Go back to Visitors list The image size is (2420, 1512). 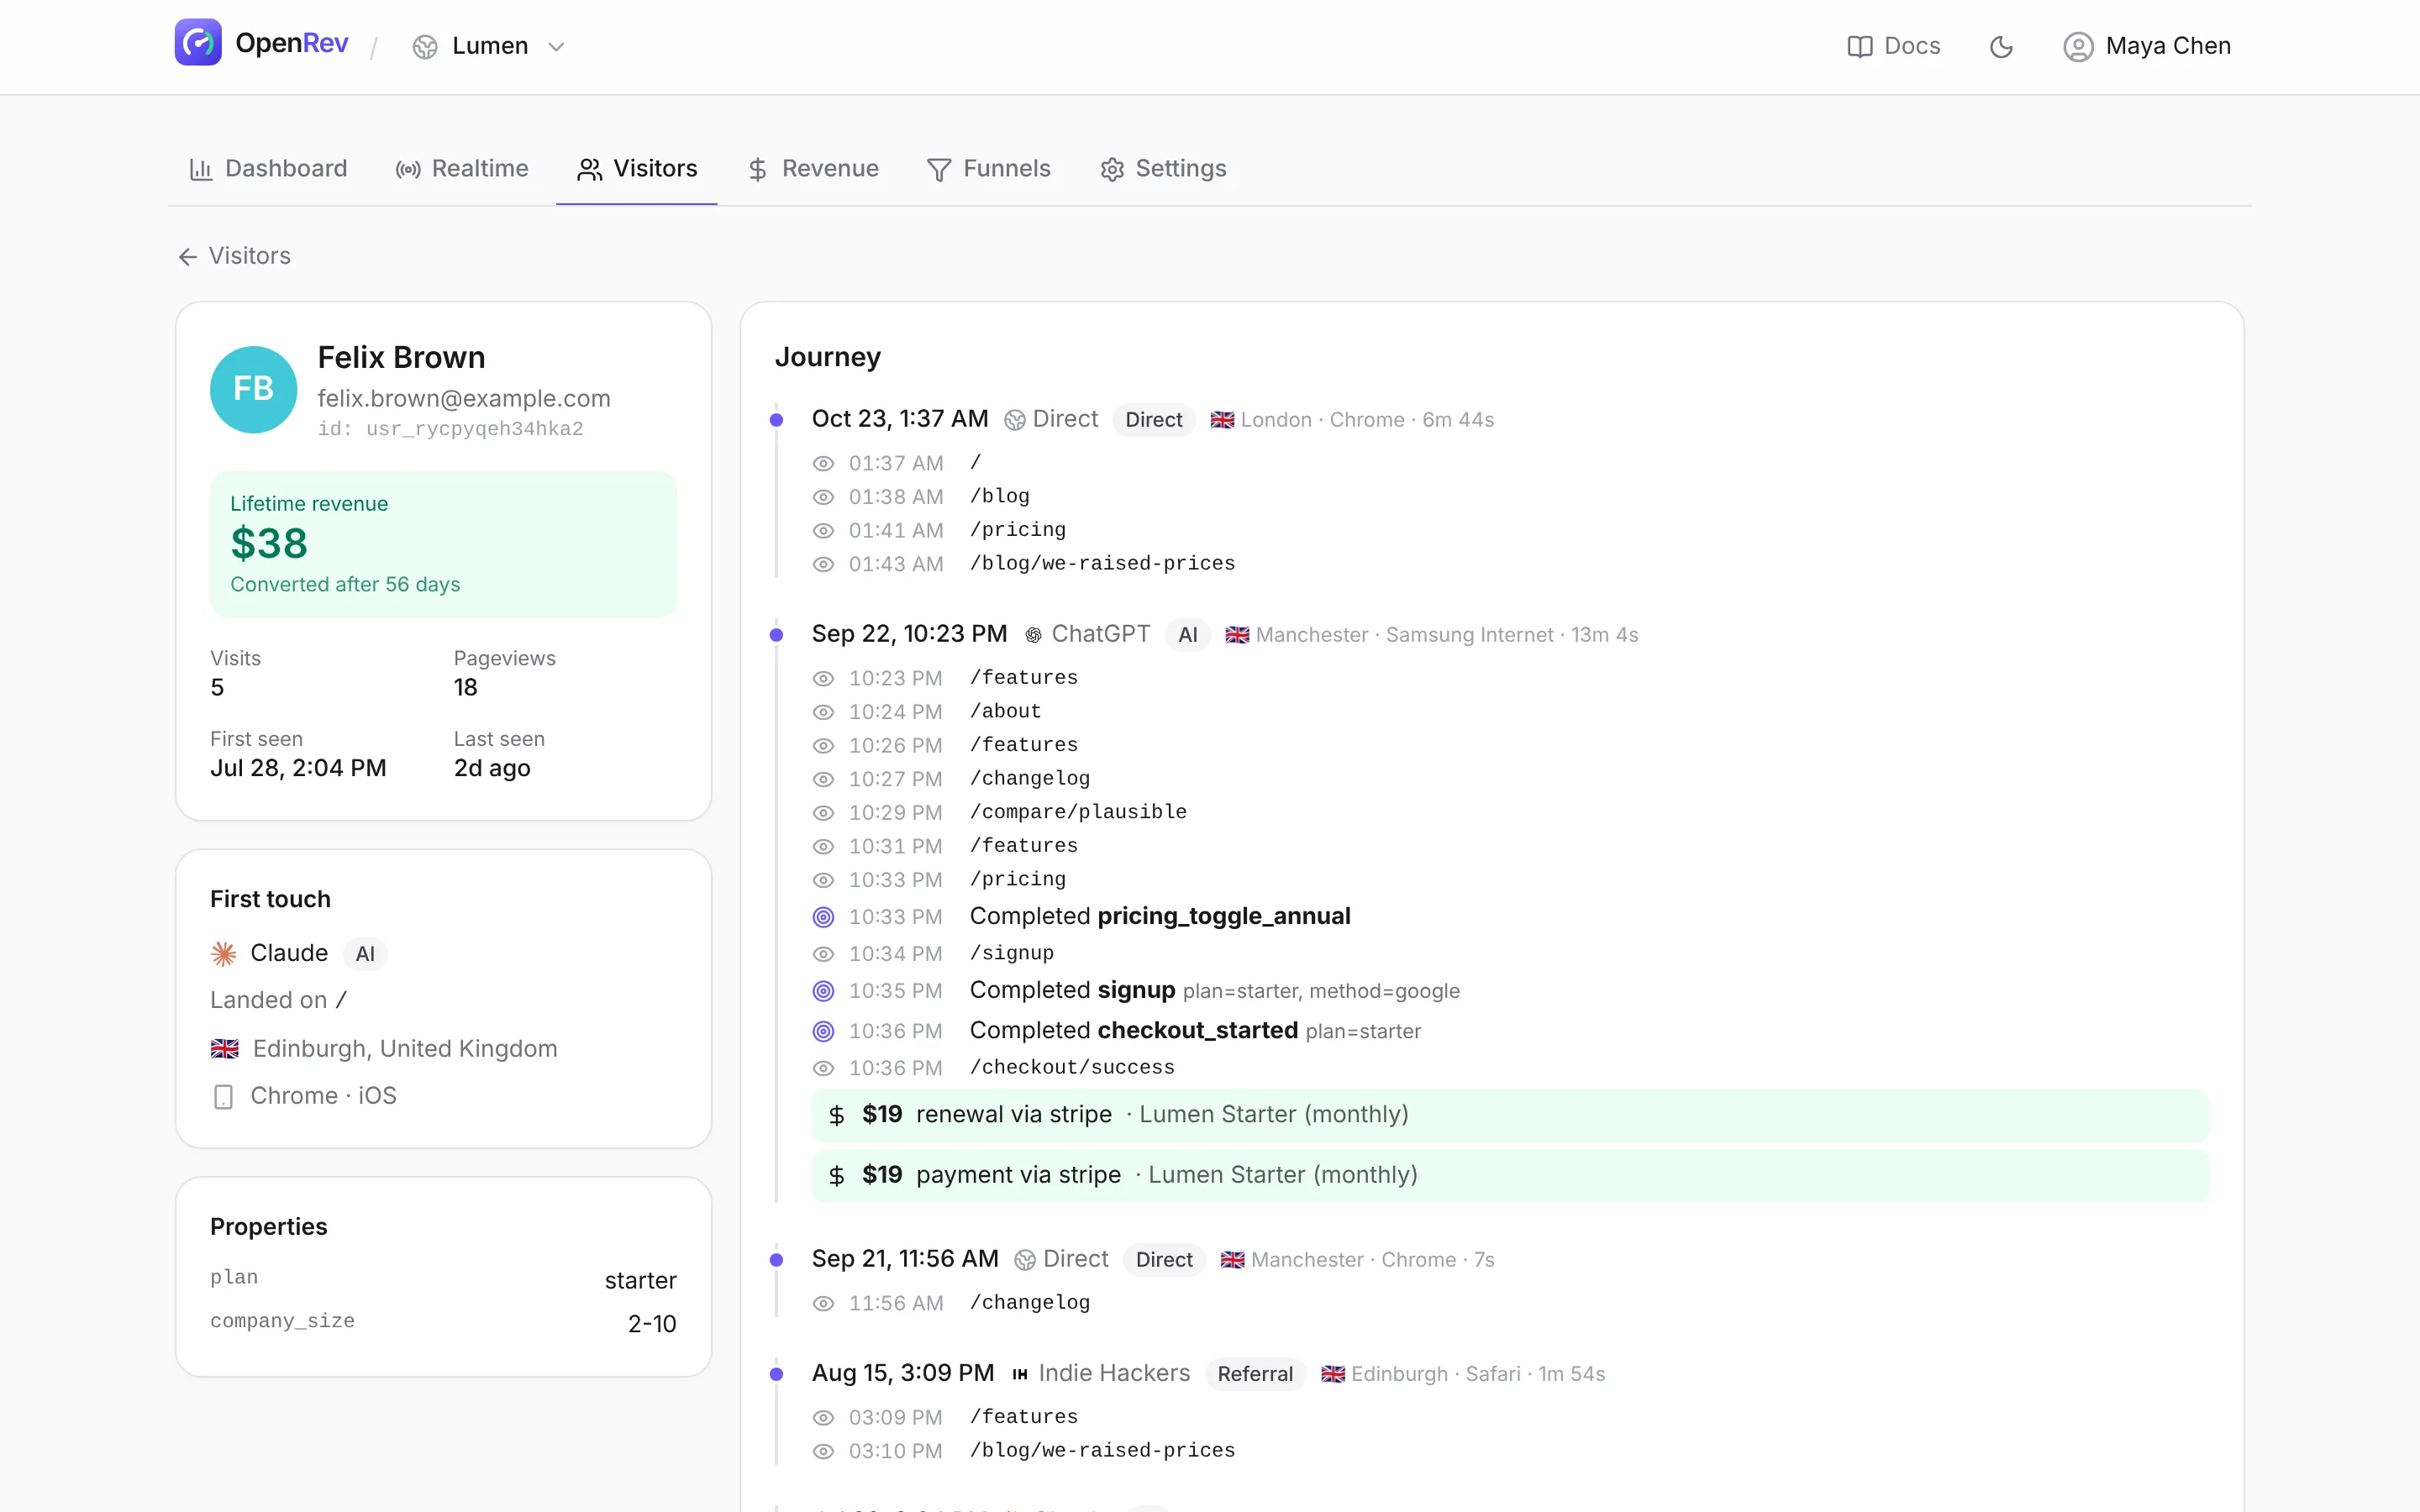(234, 256)
